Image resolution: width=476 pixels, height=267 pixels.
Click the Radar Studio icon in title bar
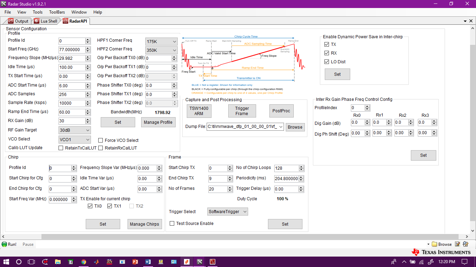click(x=3, y=3)
